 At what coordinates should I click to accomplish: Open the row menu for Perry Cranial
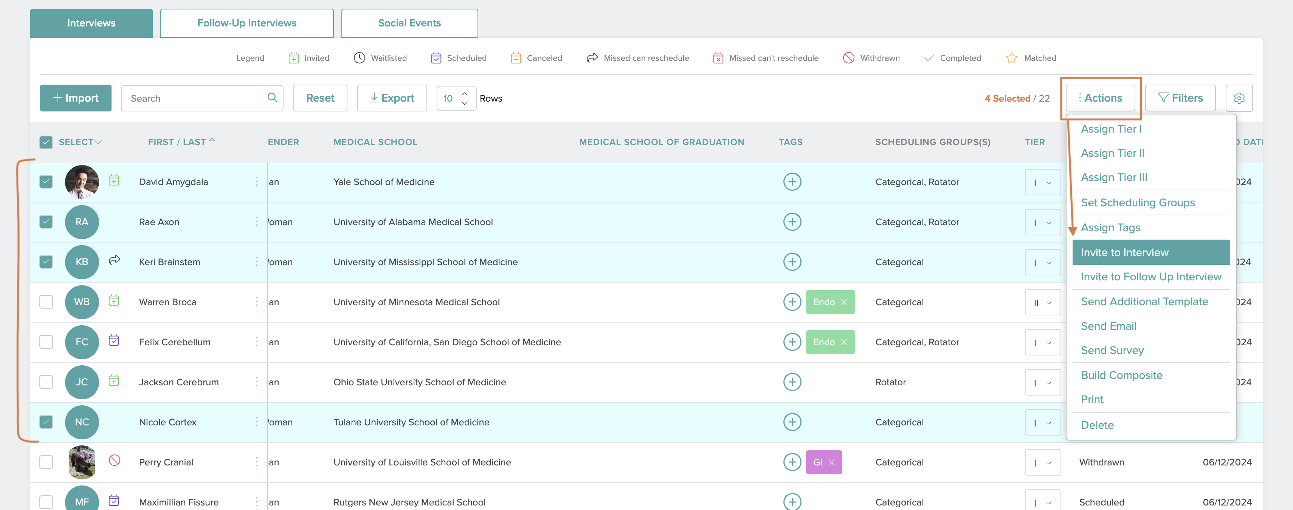(256, 461)
